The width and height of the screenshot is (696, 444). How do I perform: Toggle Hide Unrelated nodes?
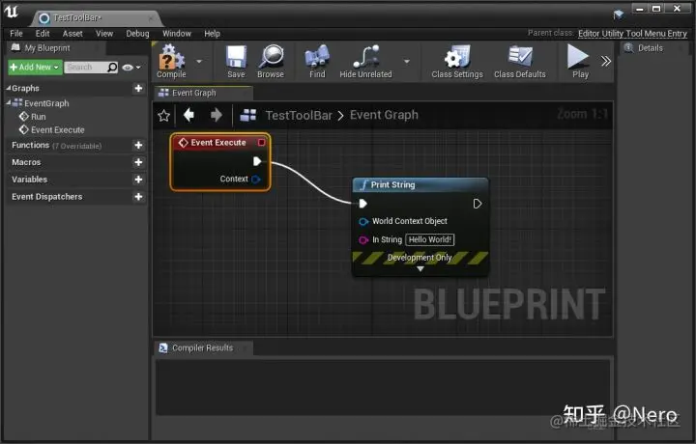pos(365,62)
